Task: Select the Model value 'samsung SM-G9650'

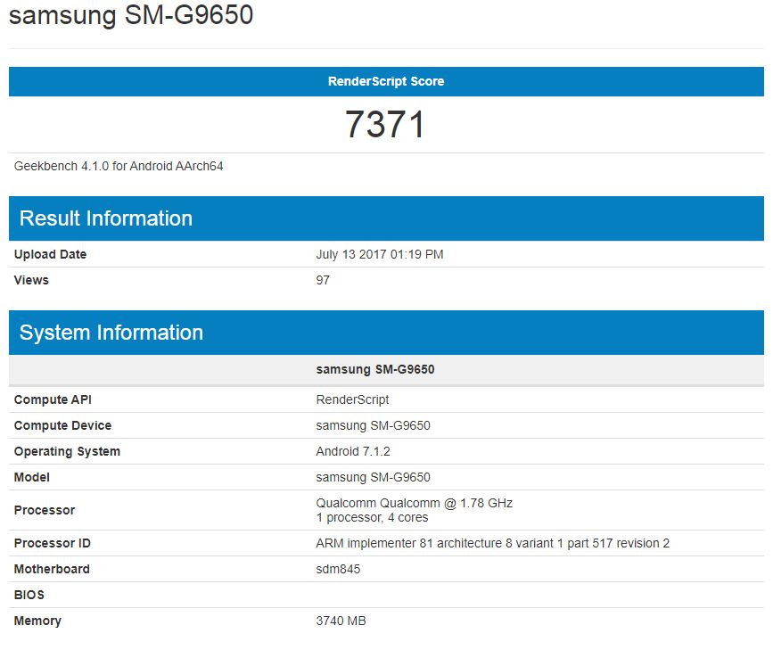Action: pos(374,477)
